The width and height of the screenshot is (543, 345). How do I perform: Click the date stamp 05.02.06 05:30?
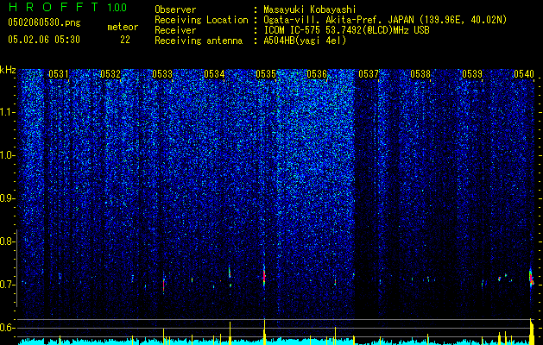point(44,40)
